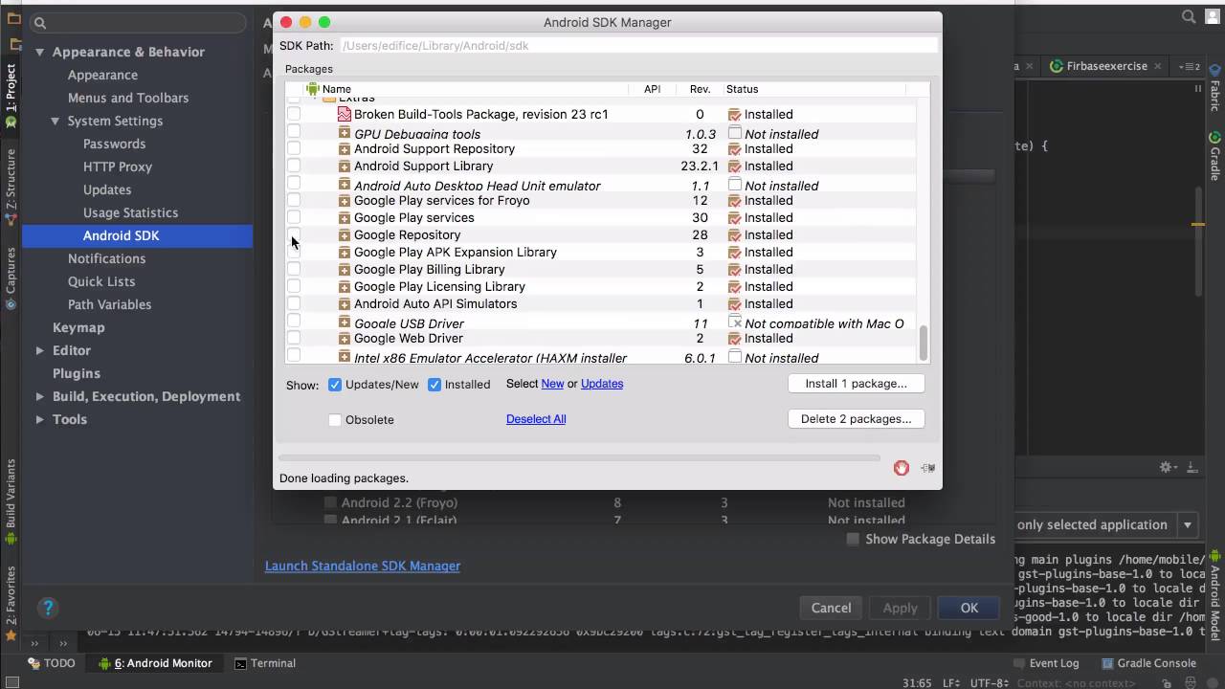Close the Firbaseexercise editor tab
Viewport: 1225px width, 689px height.
(1157, 66)
